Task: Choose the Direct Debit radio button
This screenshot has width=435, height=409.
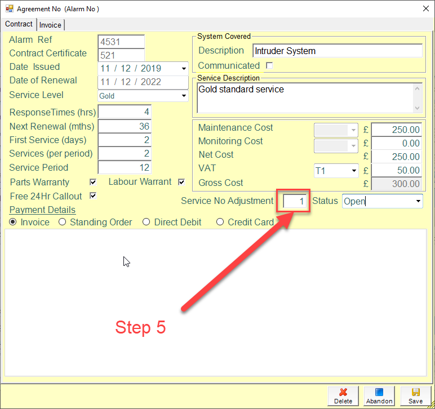Action: (146, 222)
